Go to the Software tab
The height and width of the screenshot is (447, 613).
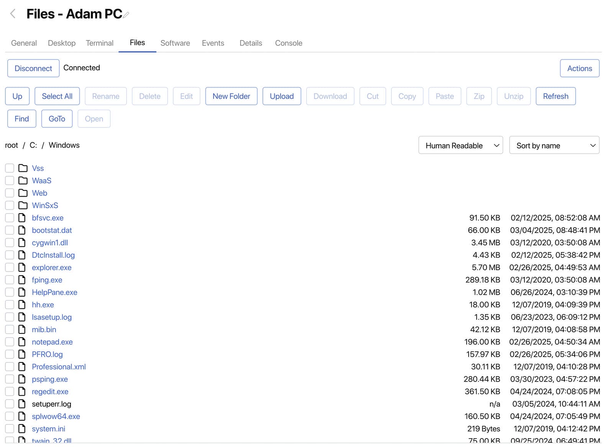[175, 43]
